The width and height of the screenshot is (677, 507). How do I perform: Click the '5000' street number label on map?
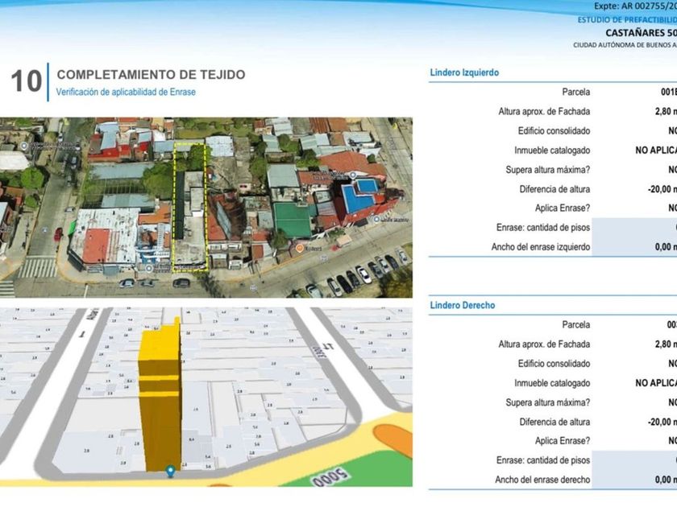pos(330,477)
